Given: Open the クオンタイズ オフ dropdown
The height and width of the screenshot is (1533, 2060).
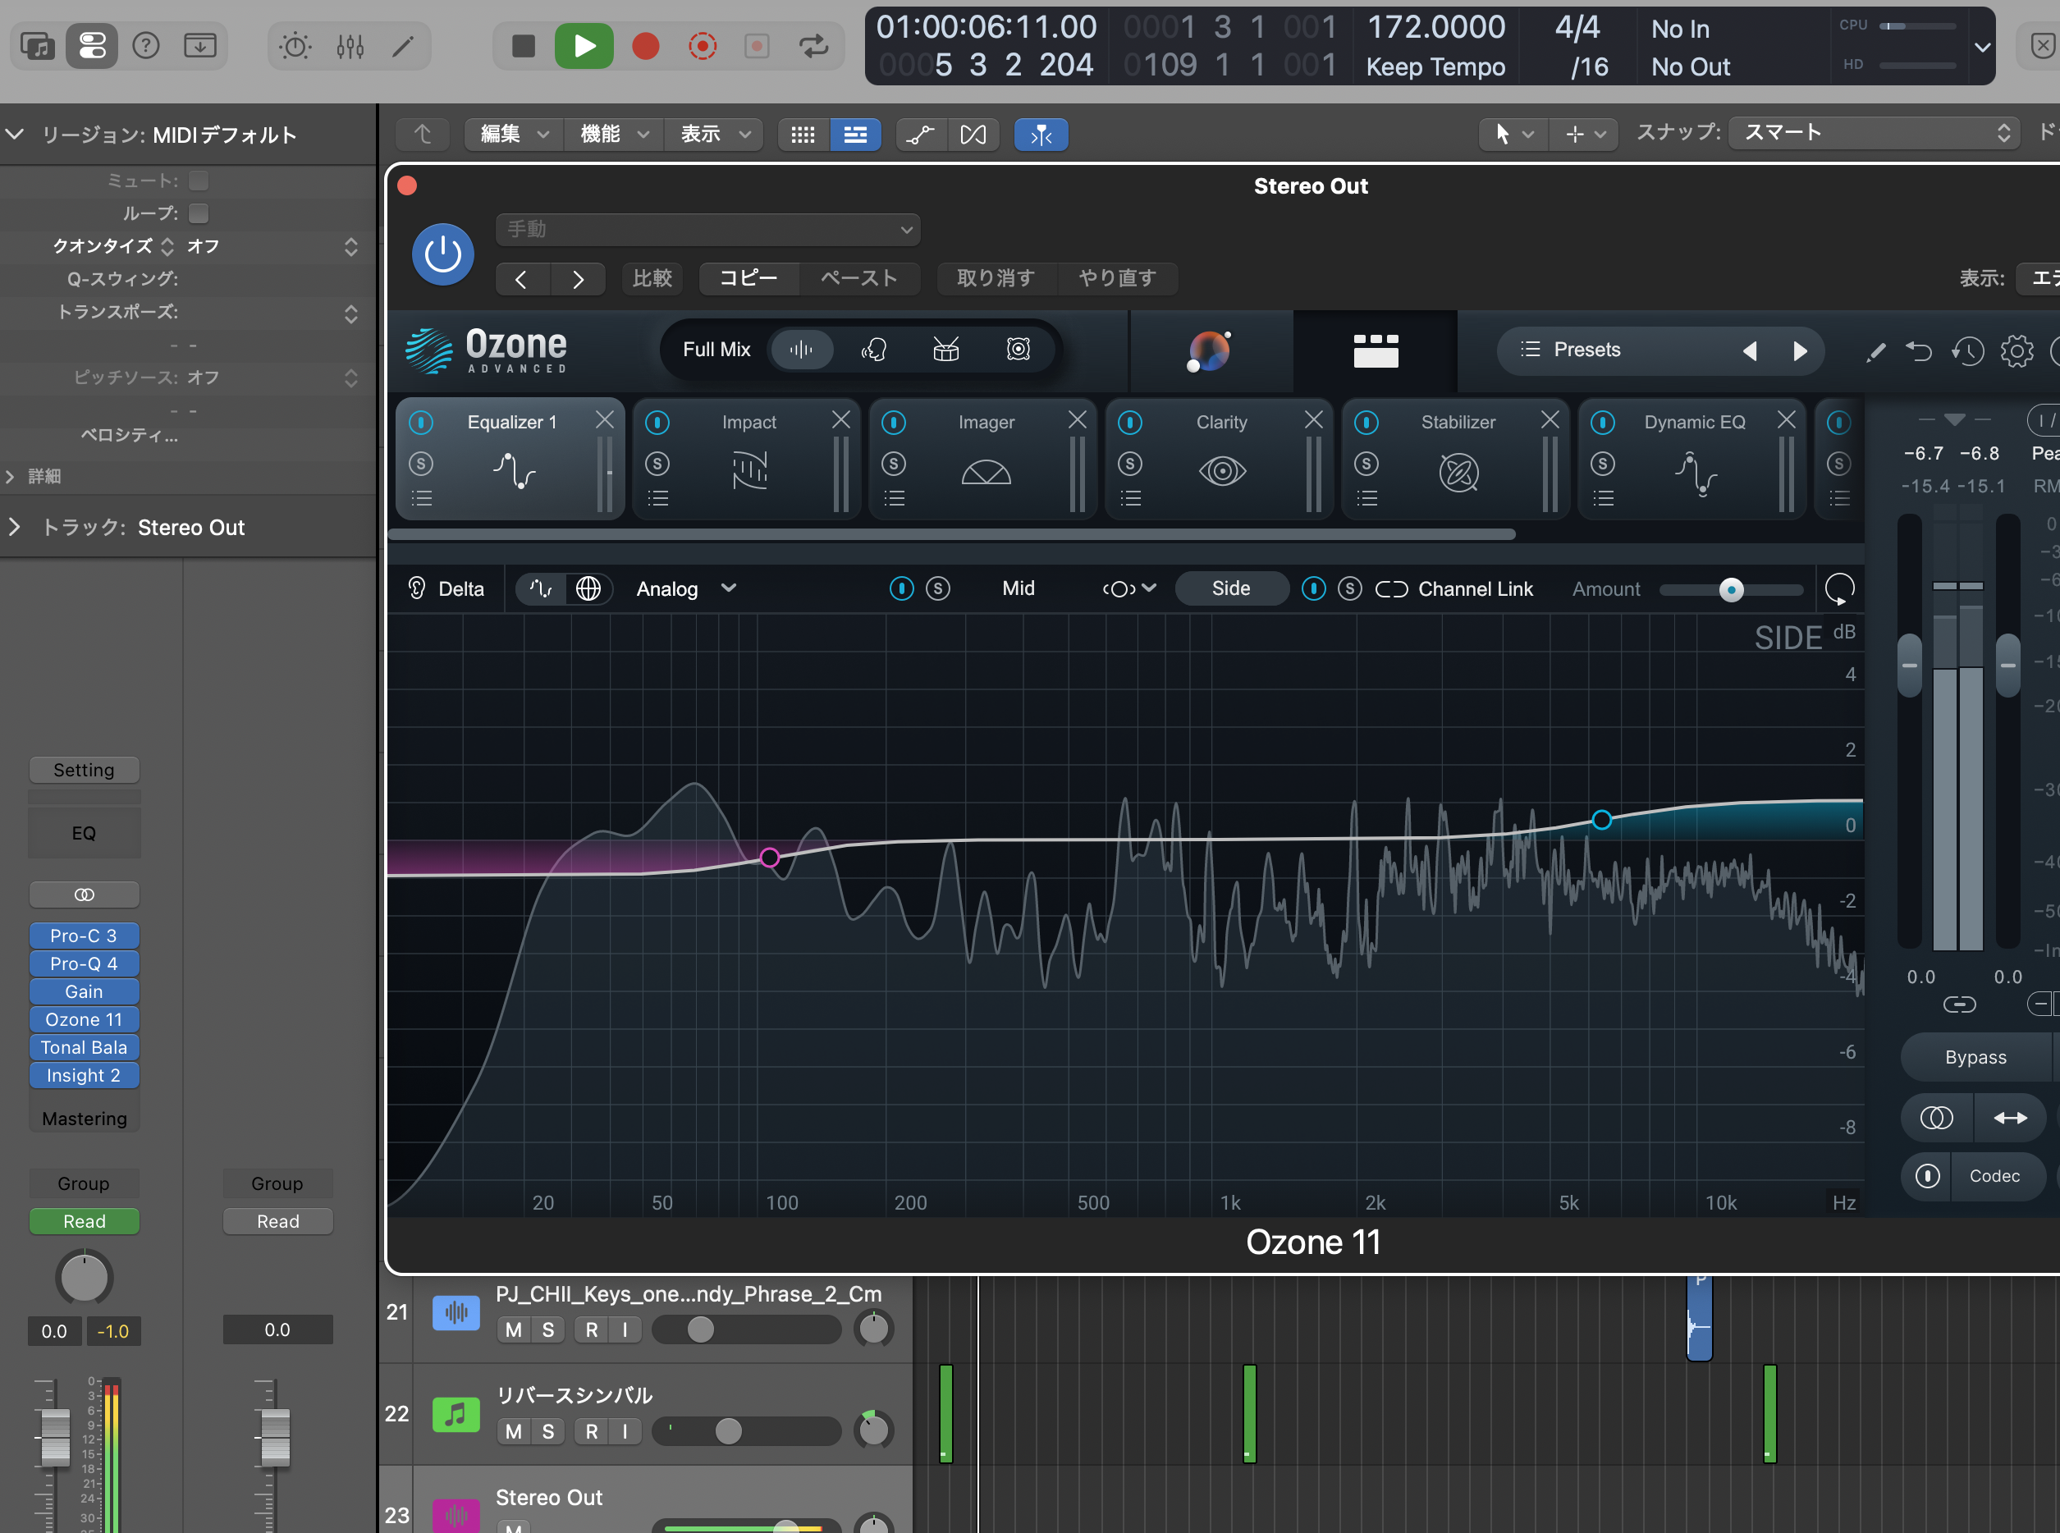Looking at the screenshot, I should (x=272, y=247).
